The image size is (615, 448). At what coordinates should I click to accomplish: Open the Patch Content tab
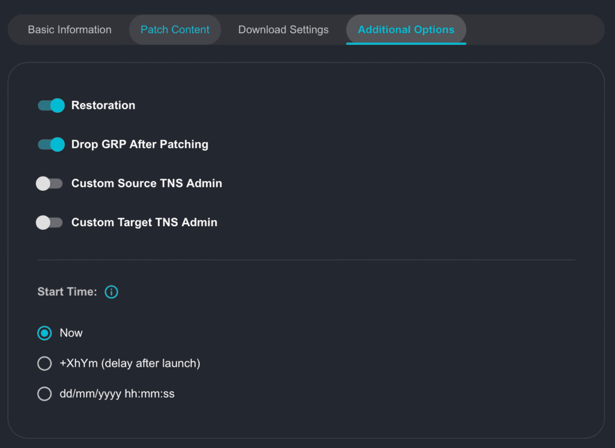pos(175,29)
